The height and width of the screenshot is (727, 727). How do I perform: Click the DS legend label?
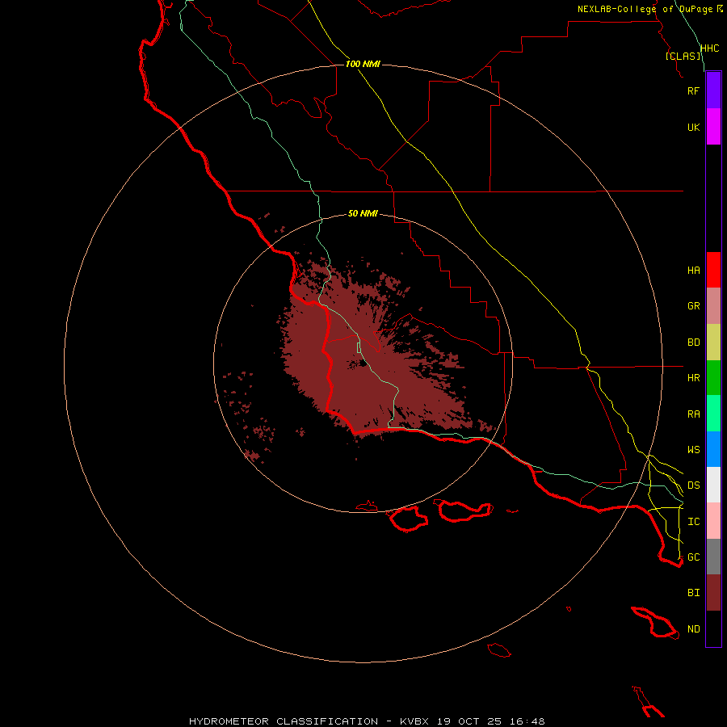click(x=693, y=485)
